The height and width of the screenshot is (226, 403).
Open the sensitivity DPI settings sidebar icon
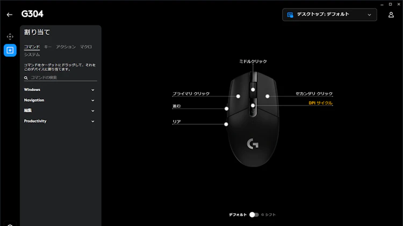(10, 36)
